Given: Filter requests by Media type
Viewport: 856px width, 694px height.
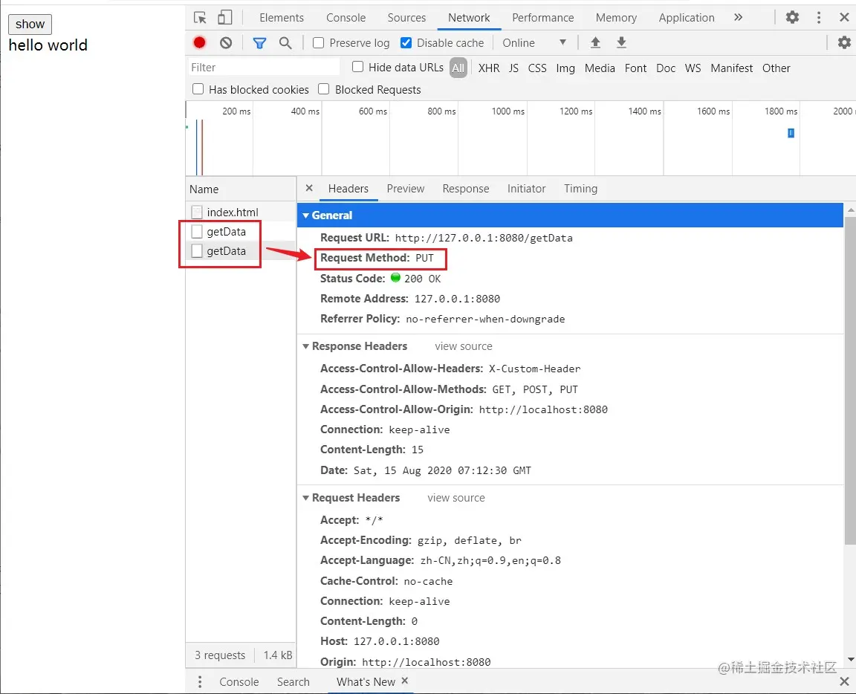Looking at the screenshot, I should click(600, 68).
